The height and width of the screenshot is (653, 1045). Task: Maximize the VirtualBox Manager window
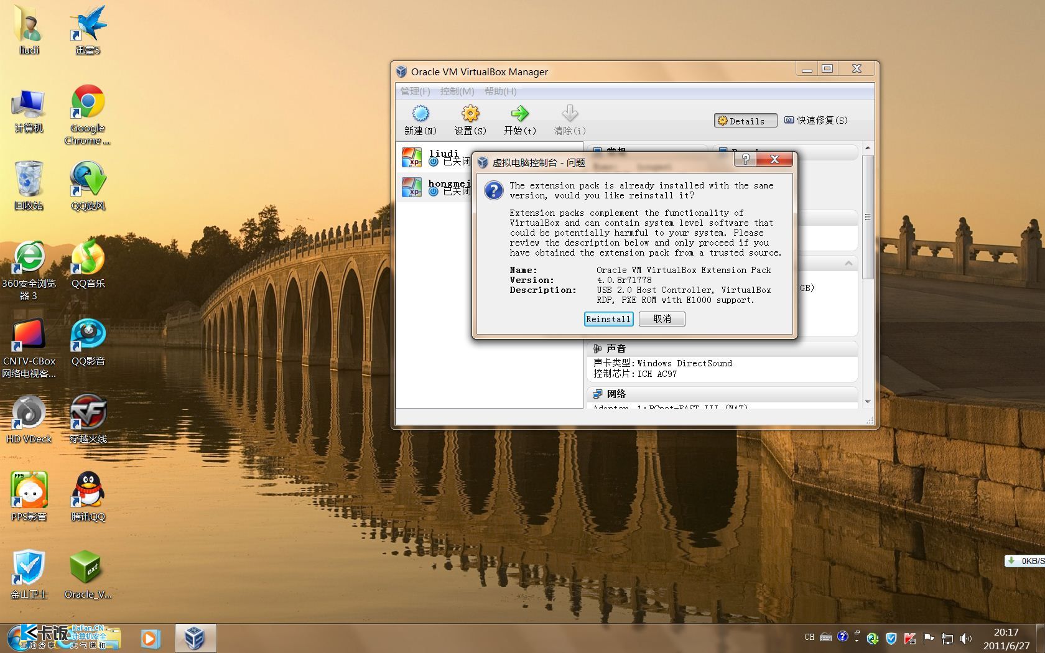827,68
